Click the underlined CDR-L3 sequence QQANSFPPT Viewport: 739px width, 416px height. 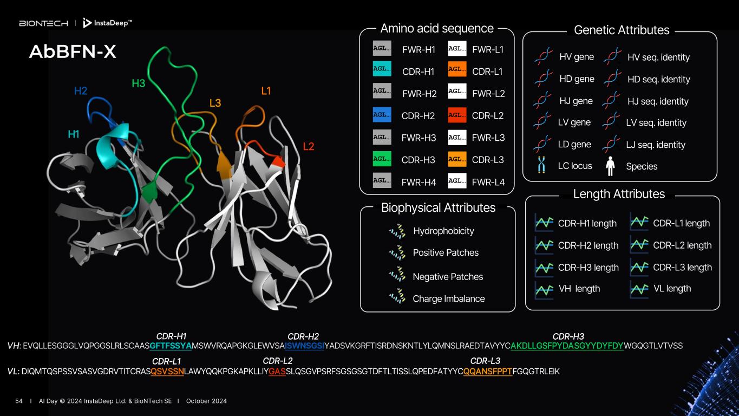click(487, 372)
